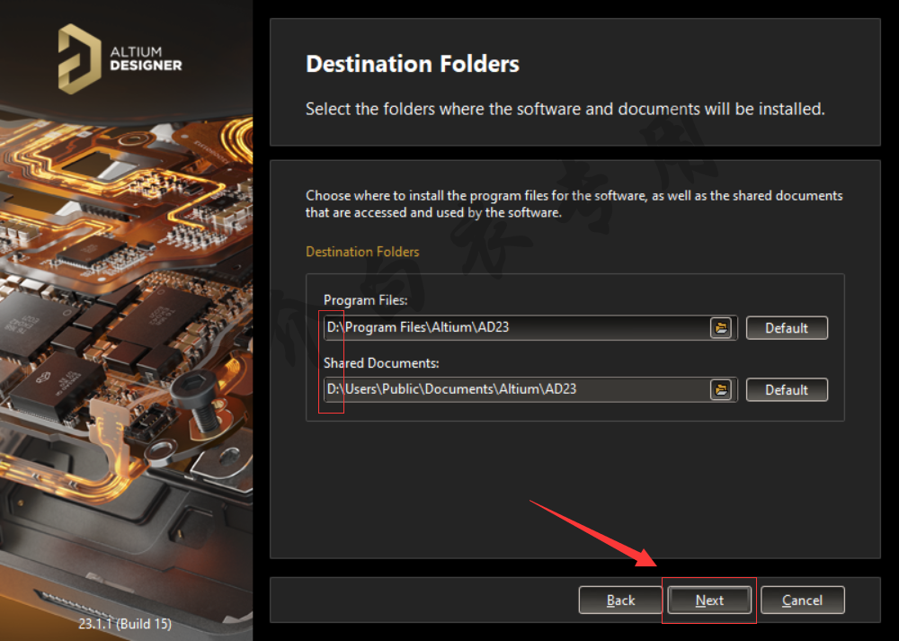Click the Next button
This screenshot has height=641, width=899.
coord(709,600)
